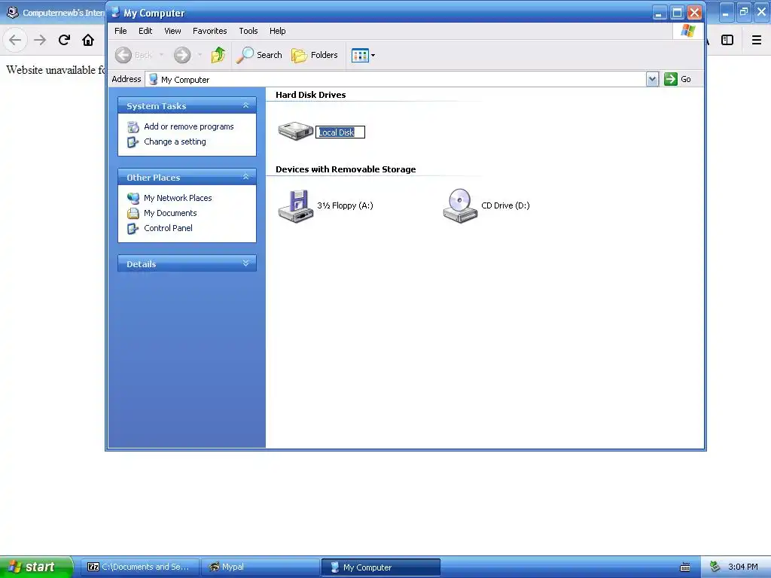Image resolution: width=771 pixels, height=578 pixels.
Task: Select the Local Disk drive icon
Action: (x=295, y=131)
